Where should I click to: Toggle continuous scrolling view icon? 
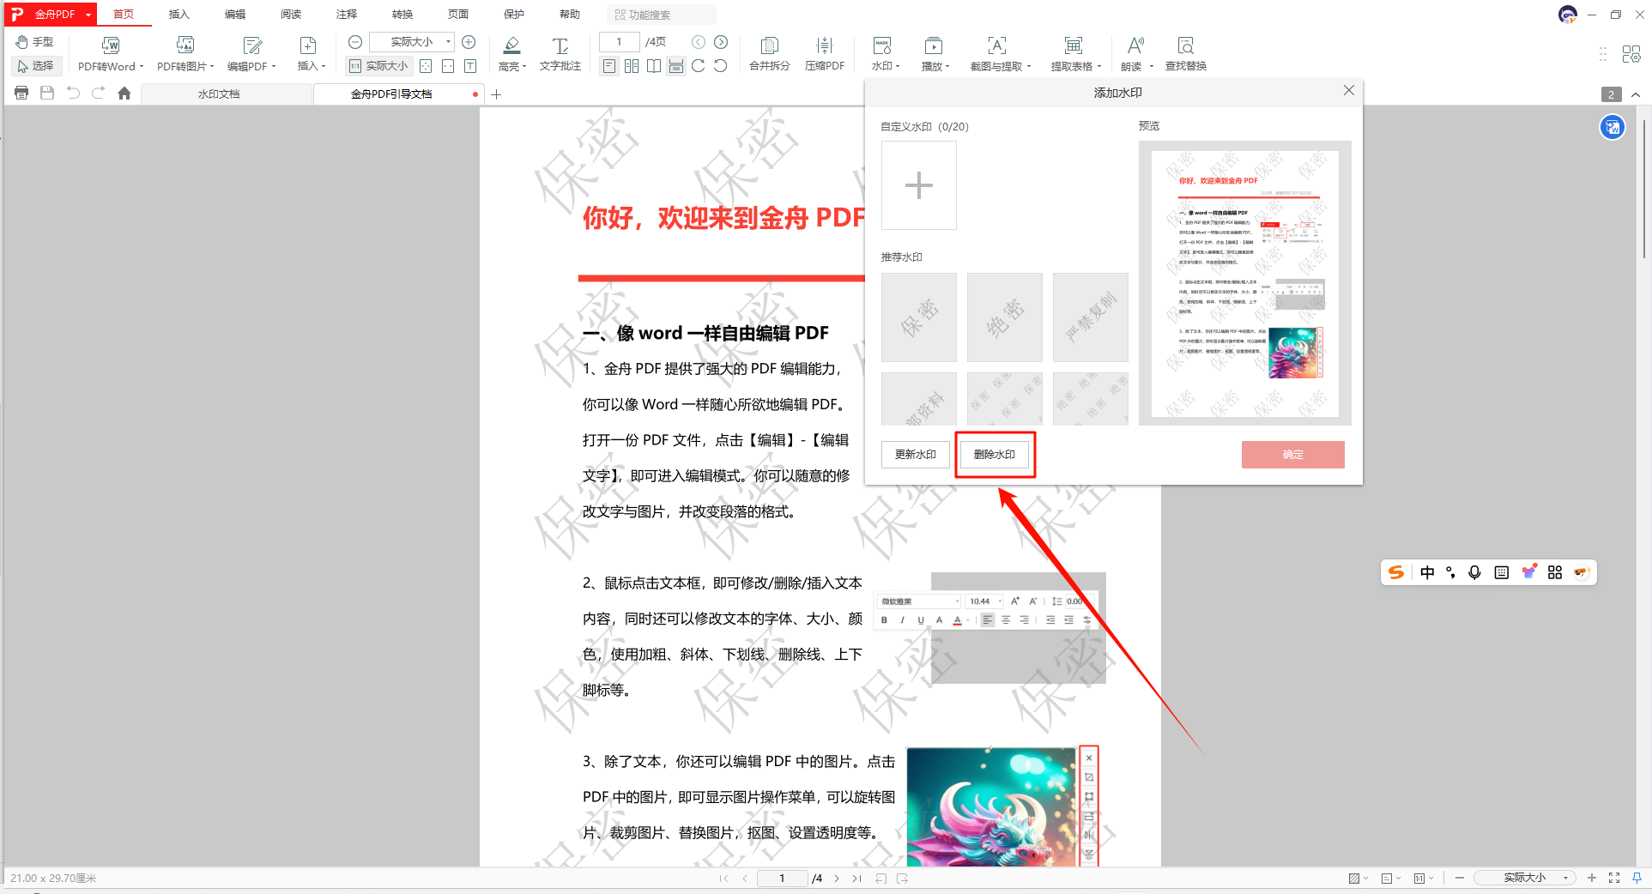click(676, 65)
